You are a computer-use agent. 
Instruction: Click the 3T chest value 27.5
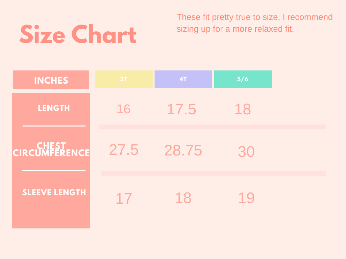tap(124, 149)
